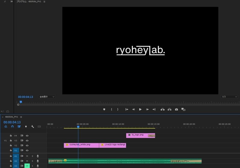
Task: Toggle insert sequences as nests icon
Action: pos(6,126)
